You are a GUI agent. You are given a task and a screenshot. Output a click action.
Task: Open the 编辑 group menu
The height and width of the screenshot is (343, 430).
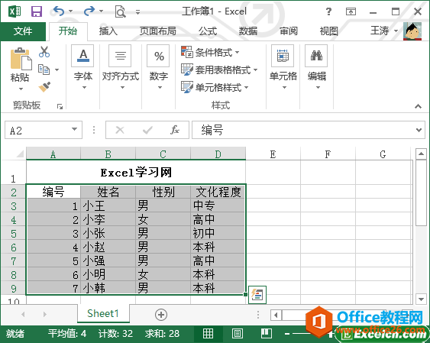317,67
